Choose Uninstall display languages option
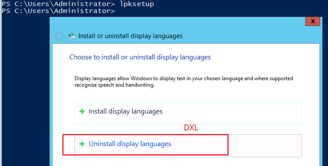The image size is (328, 166). pyautogui.click(x=188, y=146)
